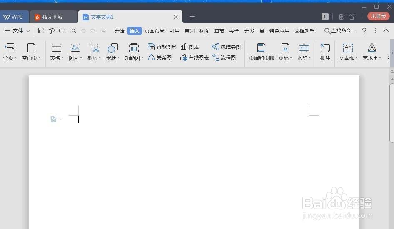Add a Watermark (水印)
394x229 pixels.
[304, 52]
